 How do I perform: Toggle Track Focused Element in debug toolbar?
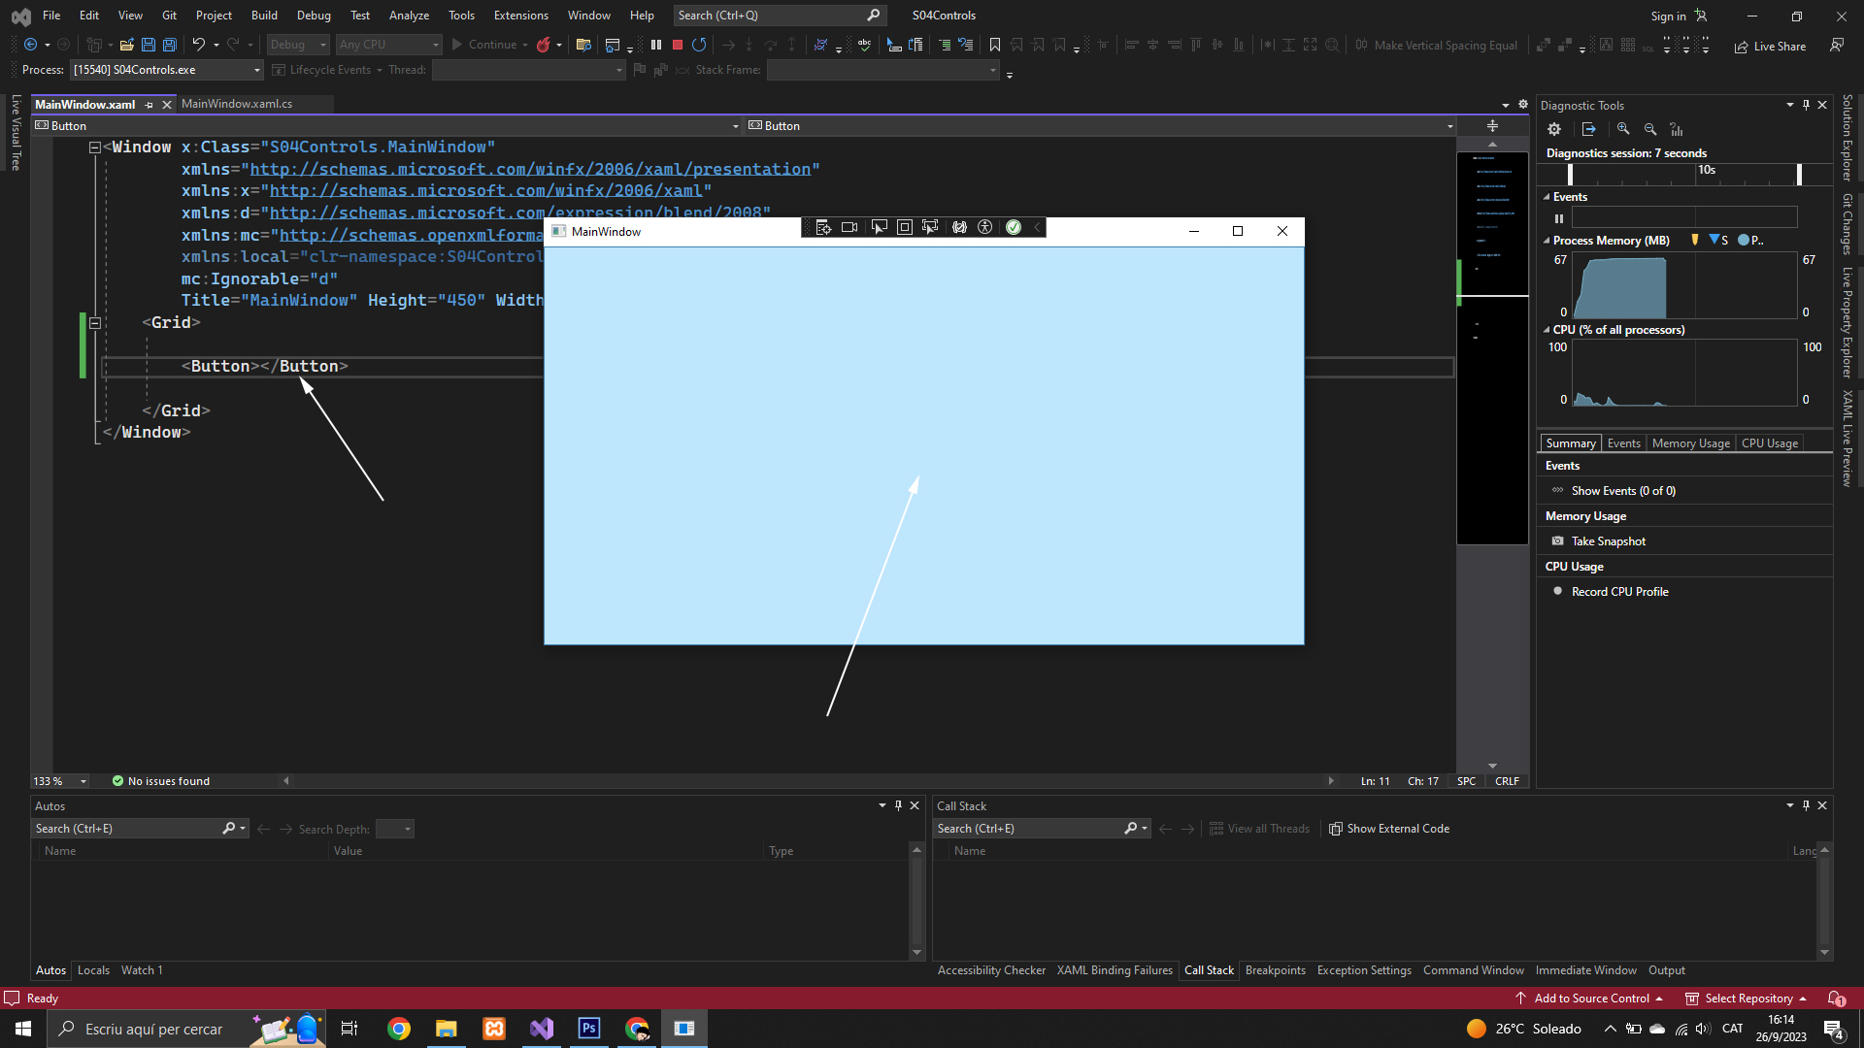tap(930, 227)
